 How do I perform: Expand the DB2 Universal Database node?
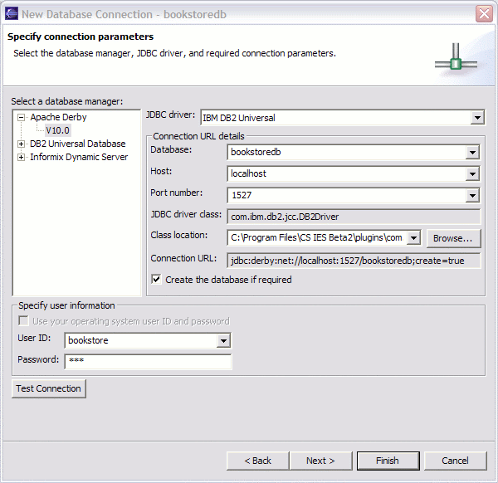[x=21, y=144]
